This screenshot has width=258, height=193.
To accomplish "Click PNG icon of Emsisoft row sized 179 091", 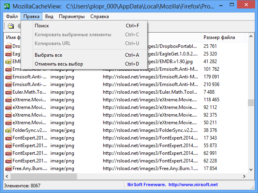I will click(x=8, y=77).
